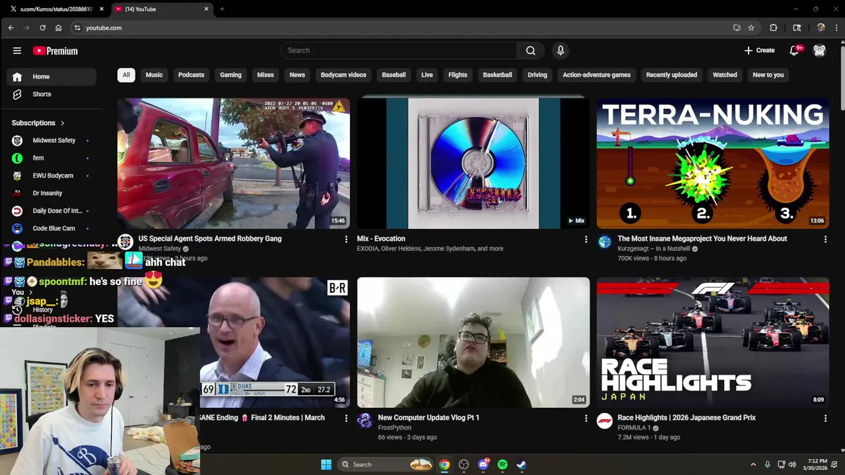Click the Windows taskbar Search box
The width and height of the screenshot is (845, 475).
[386, 464]
